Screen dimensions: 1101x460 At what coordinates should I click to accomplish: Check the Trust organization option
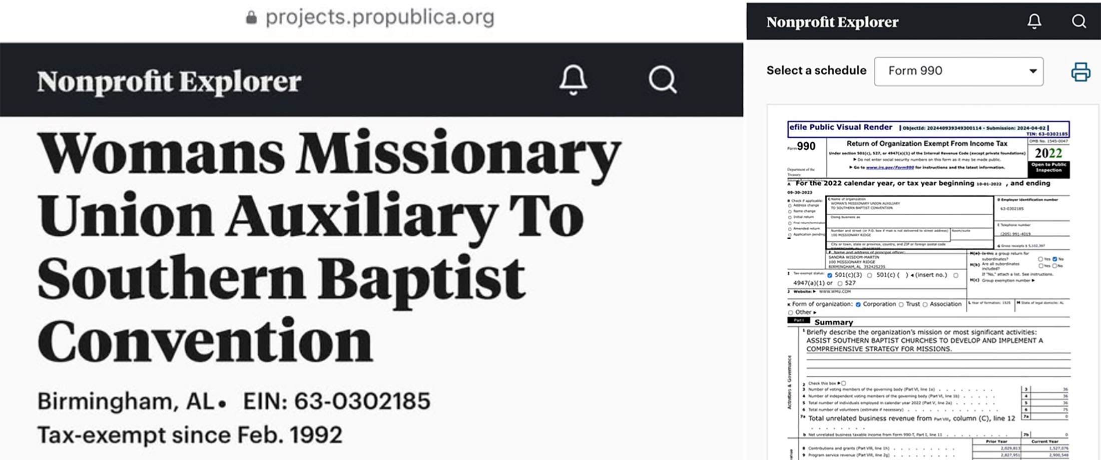[901, 304]
